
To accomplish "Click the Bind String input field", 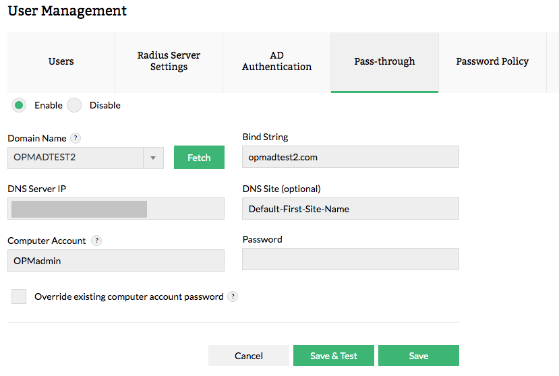I will point(351,157).
